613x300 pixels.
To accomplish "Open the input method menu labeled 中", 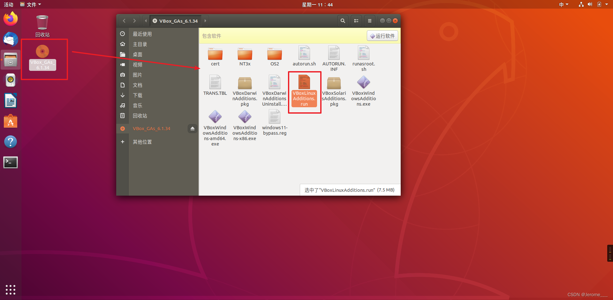I will [x=564, y=4].
